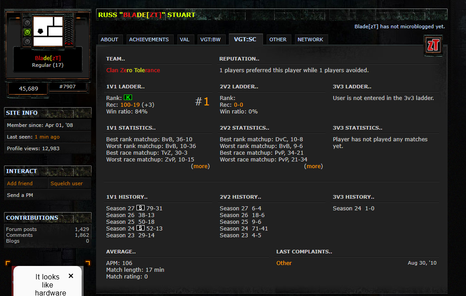Image resolution: width=466 pixels, height=296 pixels.
Task: Click 'Member since: Apr 01, '08'
Action: (40, 125)
